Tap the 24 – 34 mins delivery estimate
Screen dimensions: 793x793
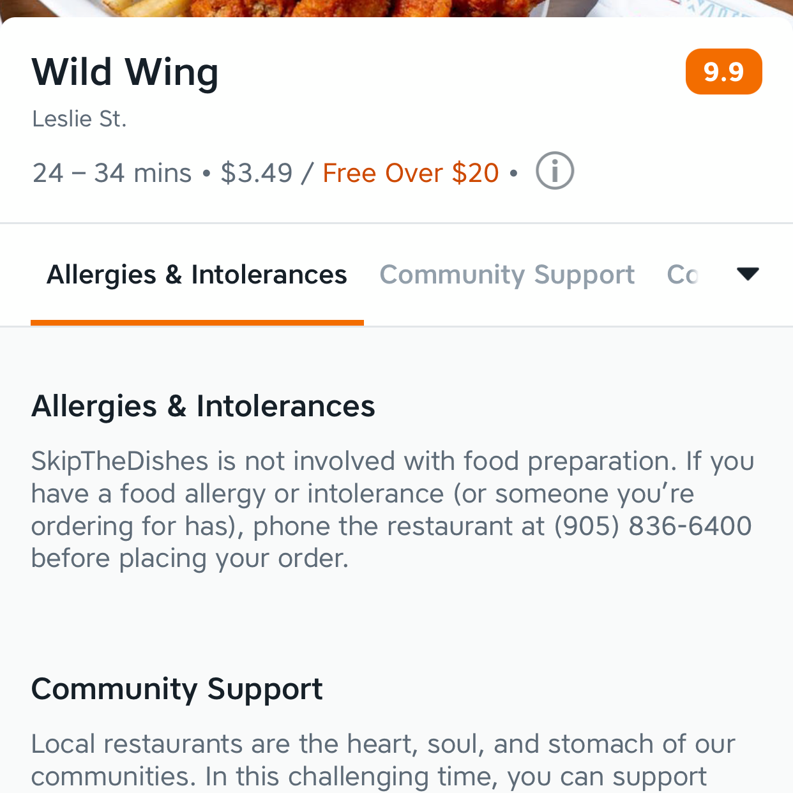[x=112, y=173]
